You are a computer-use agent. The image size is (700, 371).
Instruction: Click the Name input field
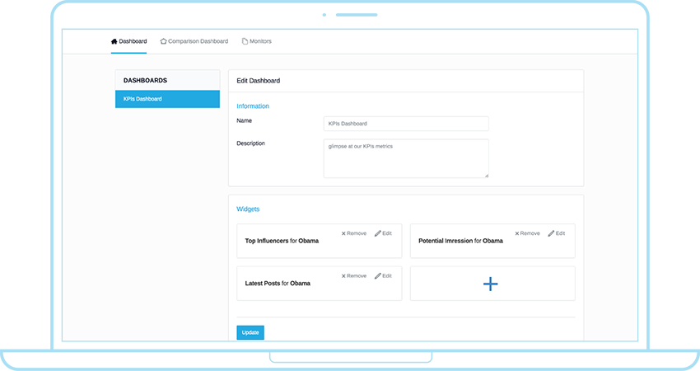(x=406, y=124)
